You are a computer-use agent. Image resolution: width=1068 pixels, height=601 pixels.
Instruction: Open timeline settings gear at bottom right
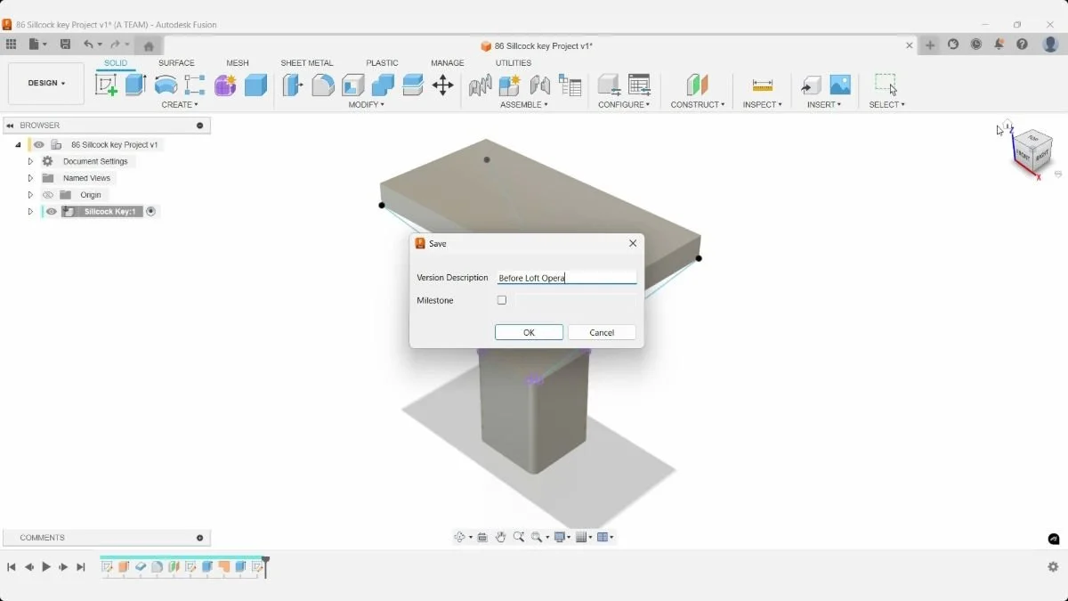(1053, 567)
